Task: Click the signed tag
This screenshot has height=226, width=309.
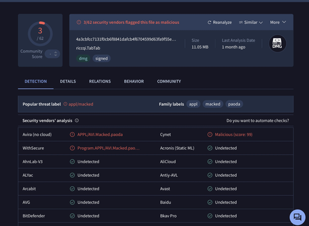Action: pos(101,59)
